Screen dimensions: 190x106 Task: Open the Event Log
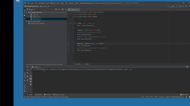point(184,95)
